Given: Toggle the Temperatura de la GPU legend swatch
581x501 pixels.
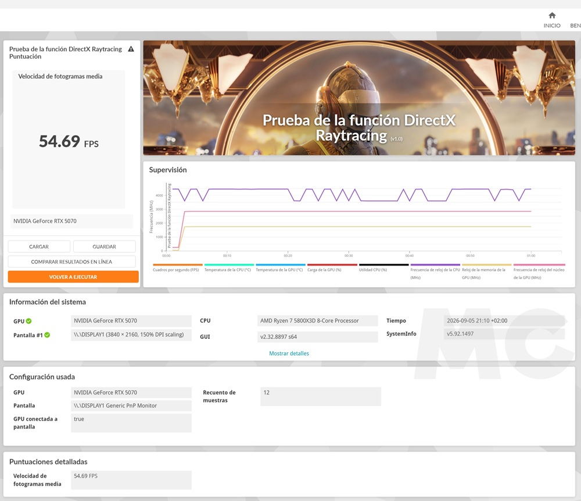Looking at the screenshot, I should 281,265.
